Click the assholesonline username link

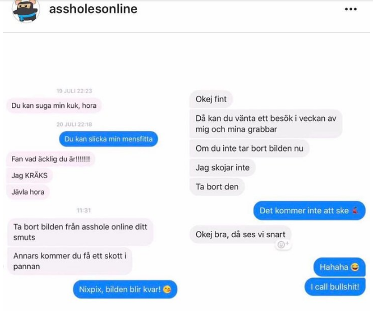tap(93, 9)
